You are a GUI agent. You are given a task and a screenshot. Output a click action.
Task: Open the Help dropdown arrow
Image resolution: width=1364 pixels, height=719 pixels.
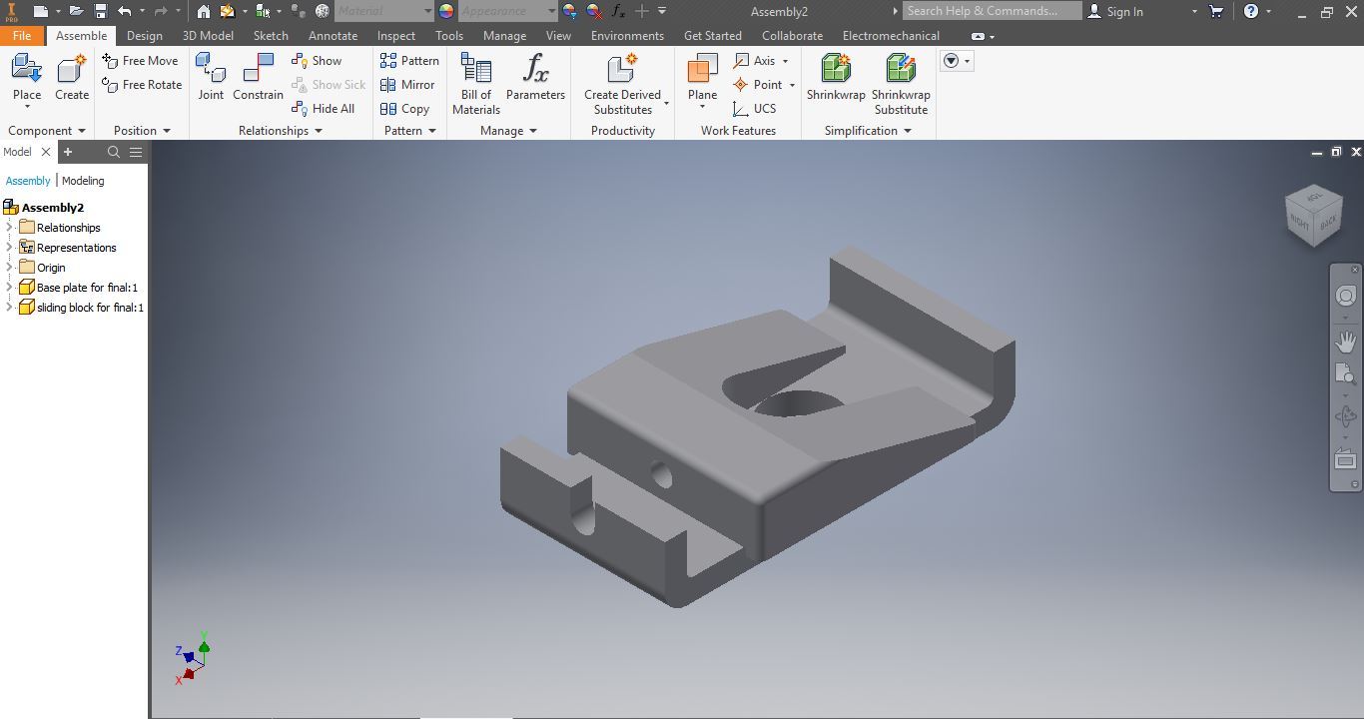[x=1268, y=11]
